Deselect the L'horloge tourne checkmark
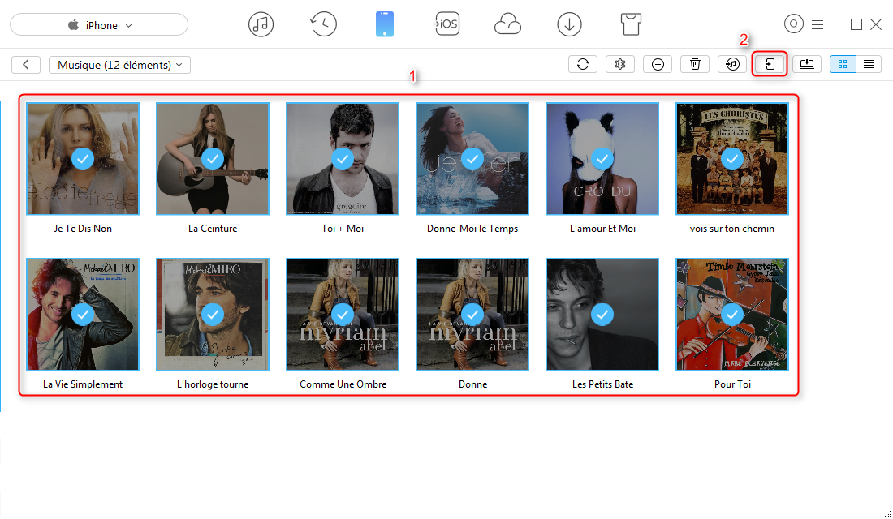 tap(213, 315)
